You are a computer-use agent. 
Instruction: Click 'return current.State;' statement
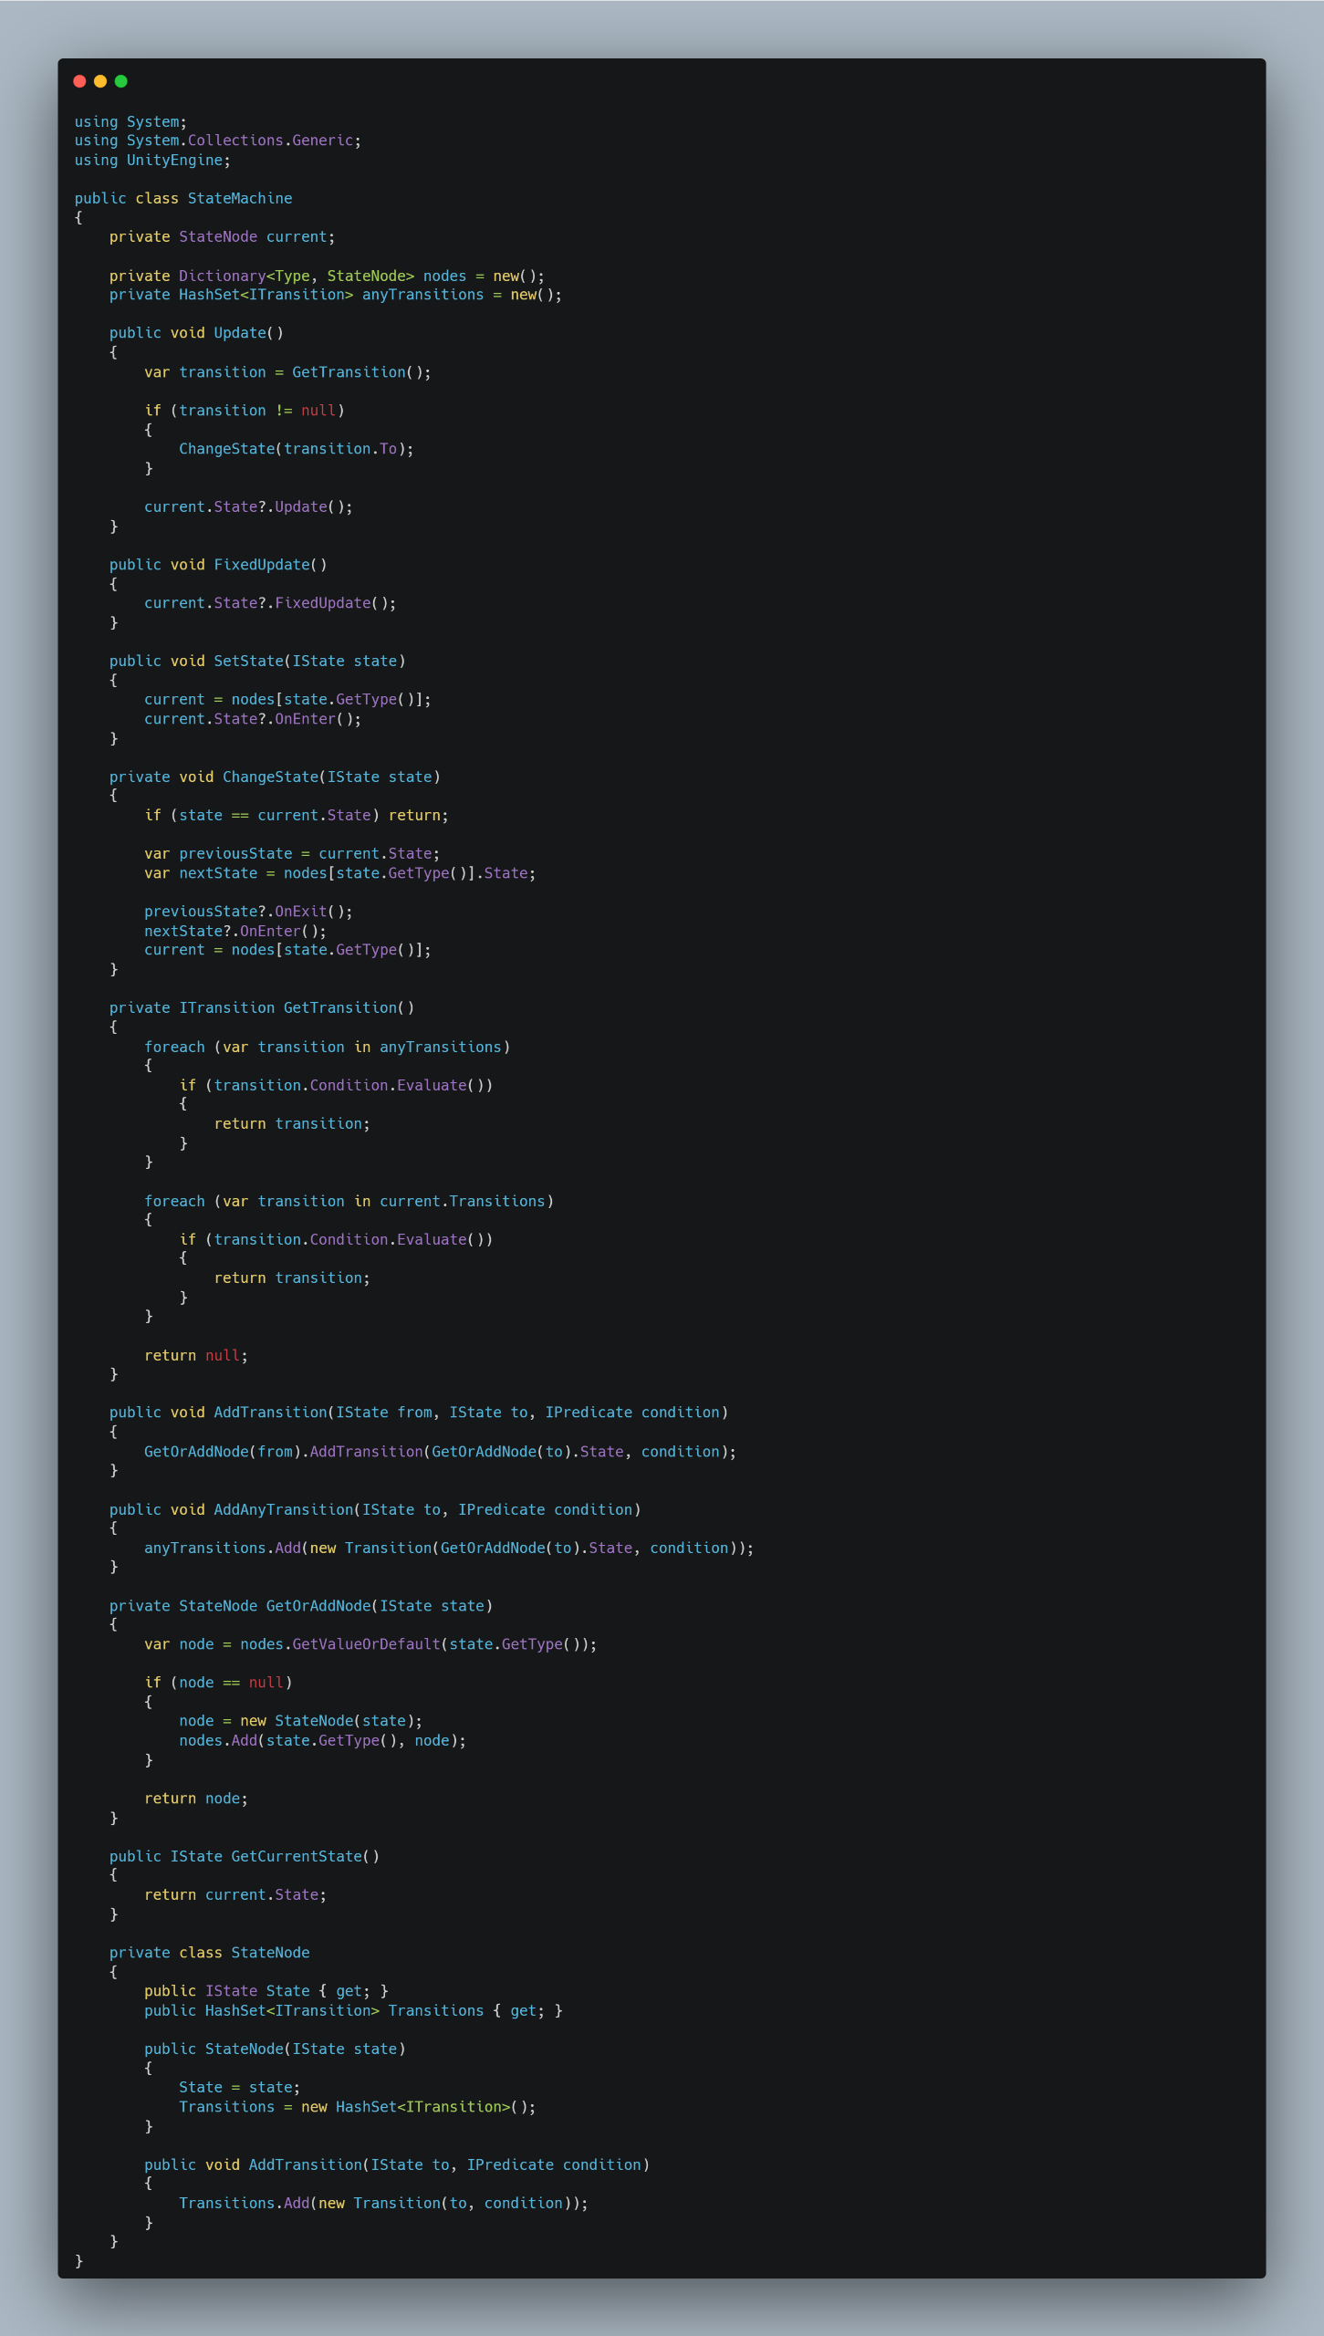click(235, 1895)
